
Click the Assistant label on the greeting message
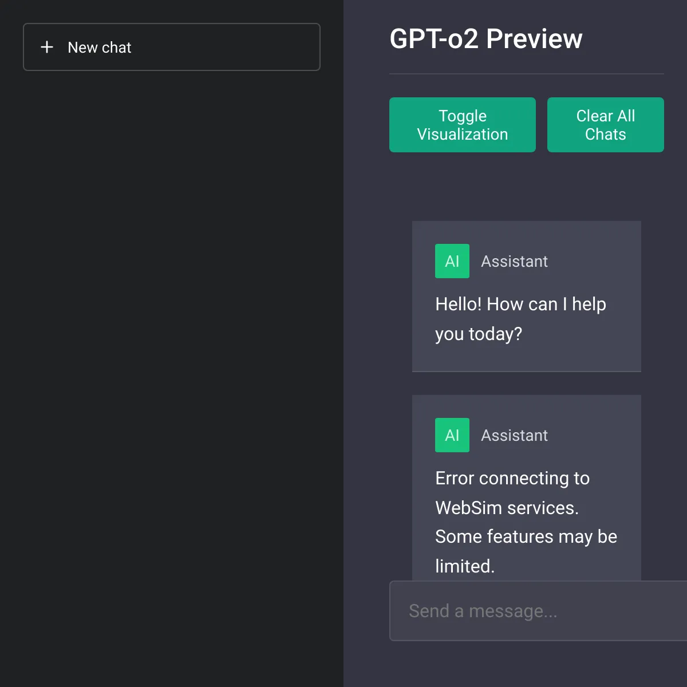click(x=514, y=261)
